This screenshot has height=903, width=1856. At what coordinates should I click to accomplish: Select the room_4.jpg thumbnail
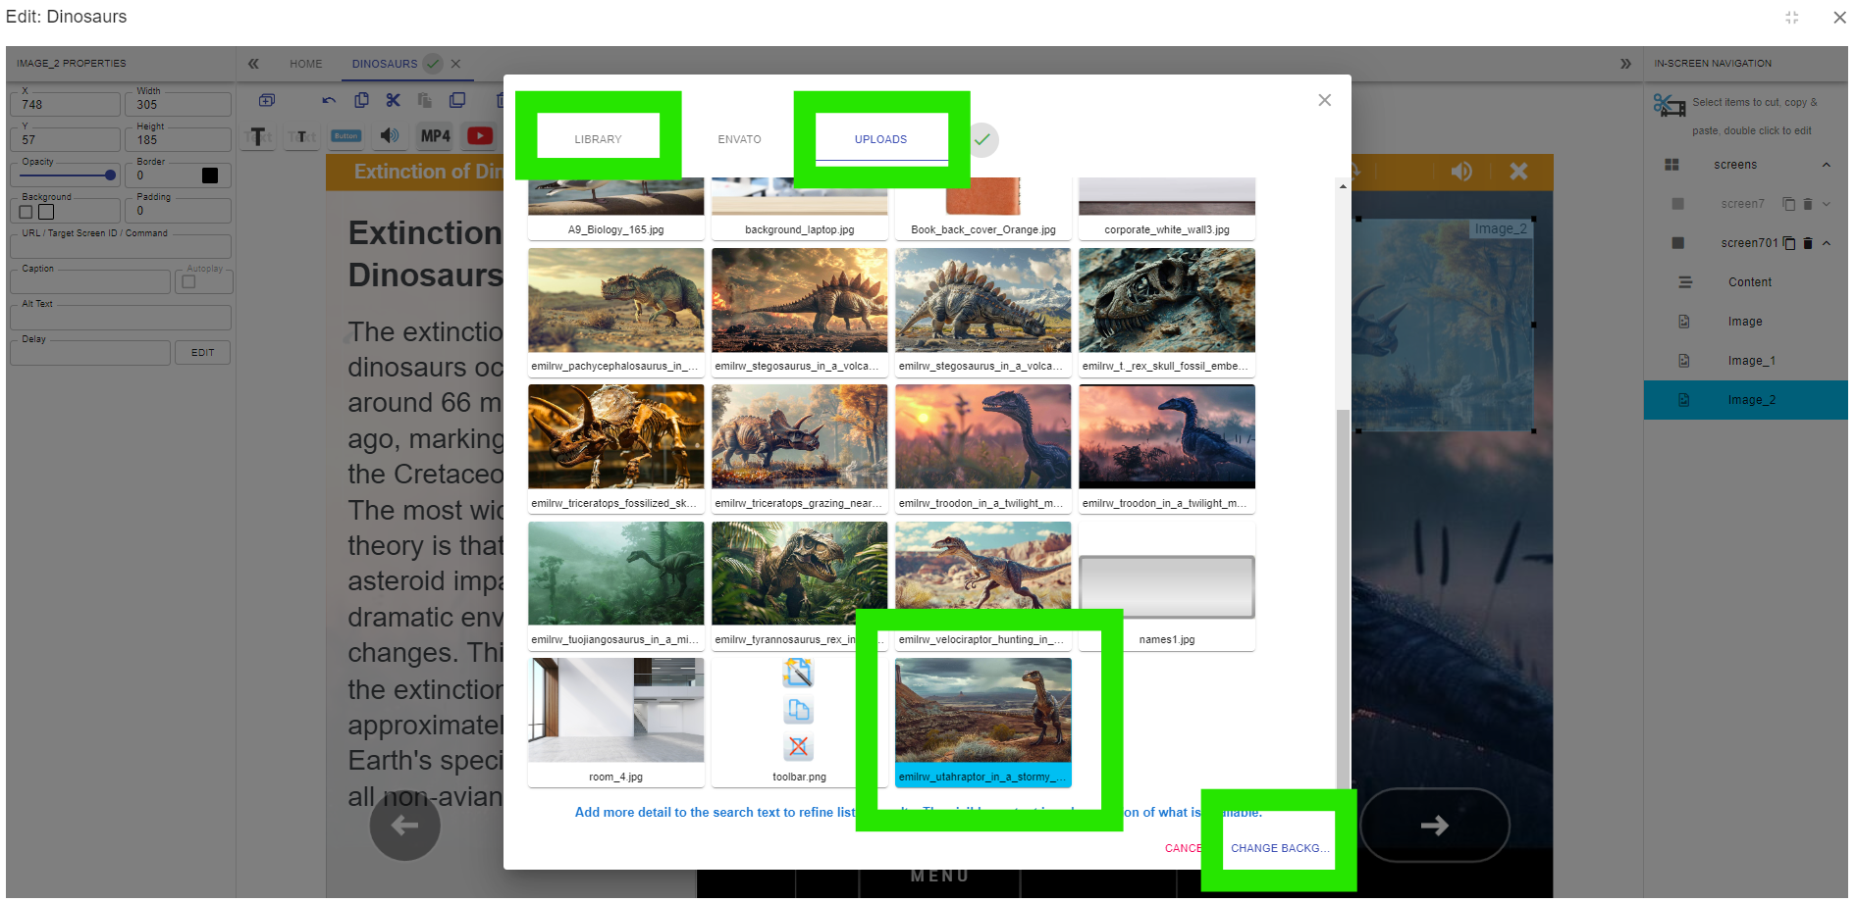tap(615, 723)
